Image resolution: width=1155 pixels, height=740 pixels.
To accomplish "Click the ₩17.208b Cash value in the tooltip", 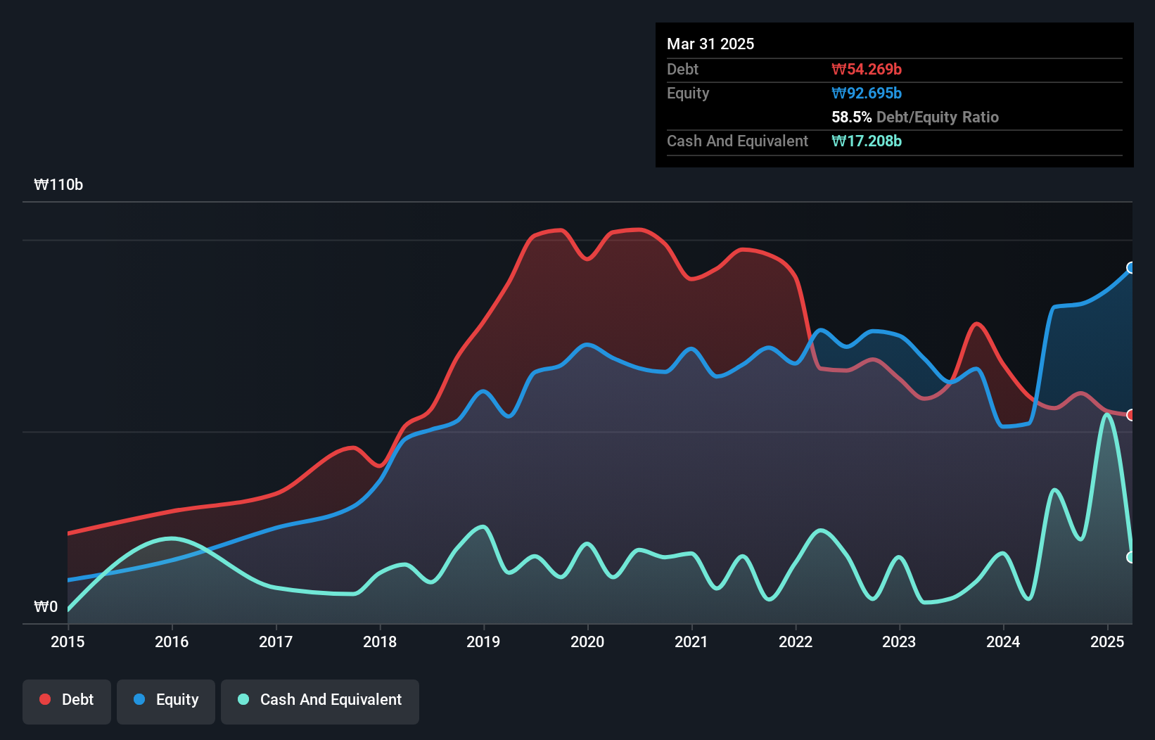I will pyautogui.click(x=867, y=141).
